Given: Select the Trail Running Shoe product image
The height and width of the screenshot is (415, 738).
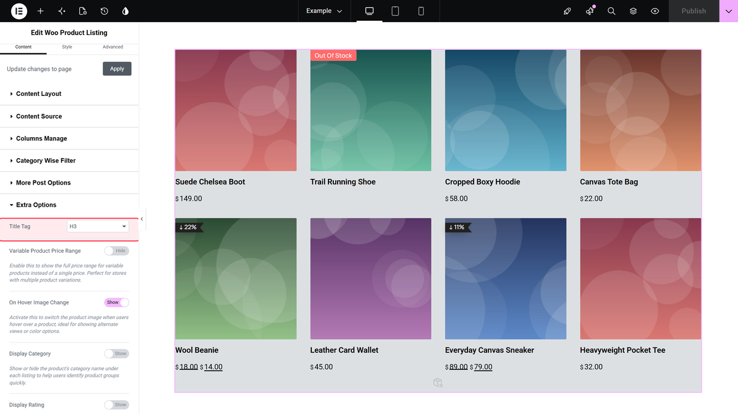Looking at the screenshot, I should tap(371, 111).
